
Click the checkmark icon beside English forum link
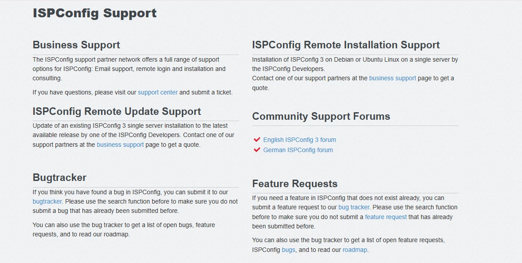(257, 139)
